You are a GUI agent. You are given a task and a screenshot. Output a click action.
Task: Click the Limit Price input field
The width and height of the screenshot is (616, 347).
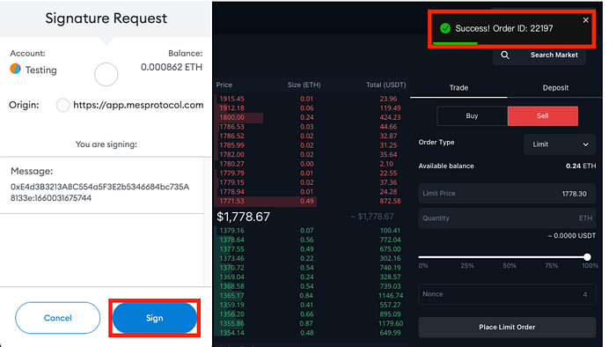(507, 194)
